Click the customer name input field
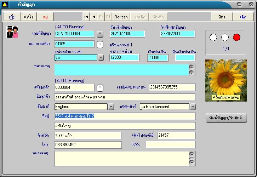Image resolution: width=257 pixels, height=177 pixels. (x=125, y=97)
